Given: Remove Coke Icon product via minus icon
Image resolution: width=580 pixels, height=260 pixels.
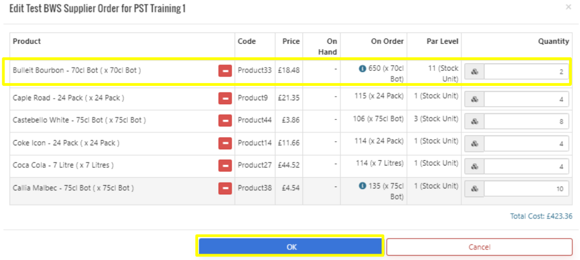Looking at the screenshot, I should 225,143.
